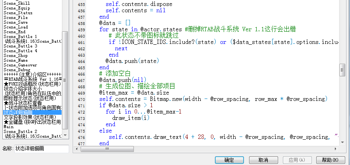This screenshot has width=350, height=165.
Task: Click code editor scroll right arrow
Action: [x=335, y=149]
